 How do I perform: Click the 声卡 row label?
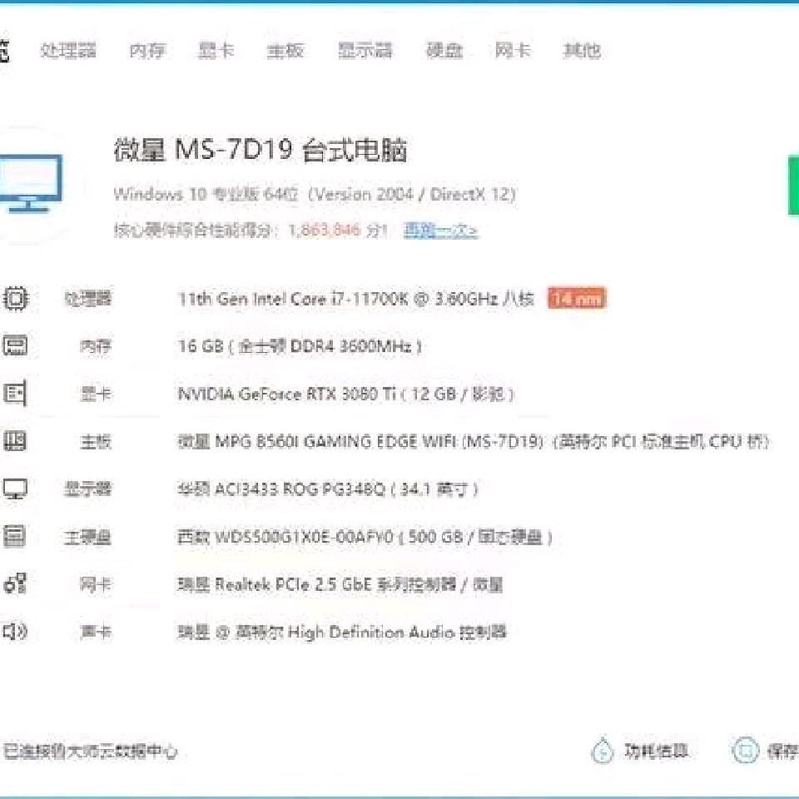[x=95, y=633]
